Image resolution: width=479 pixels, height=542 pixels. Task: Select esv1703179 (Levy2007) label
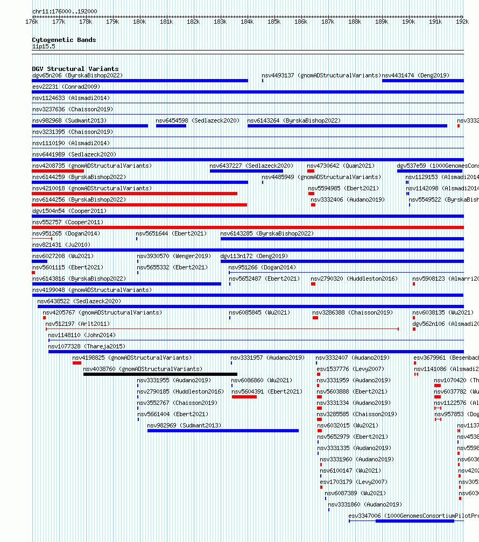click(x=354, y=482)
